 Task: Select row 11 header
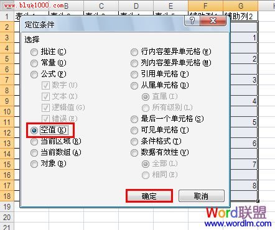(x=7, y=122)
